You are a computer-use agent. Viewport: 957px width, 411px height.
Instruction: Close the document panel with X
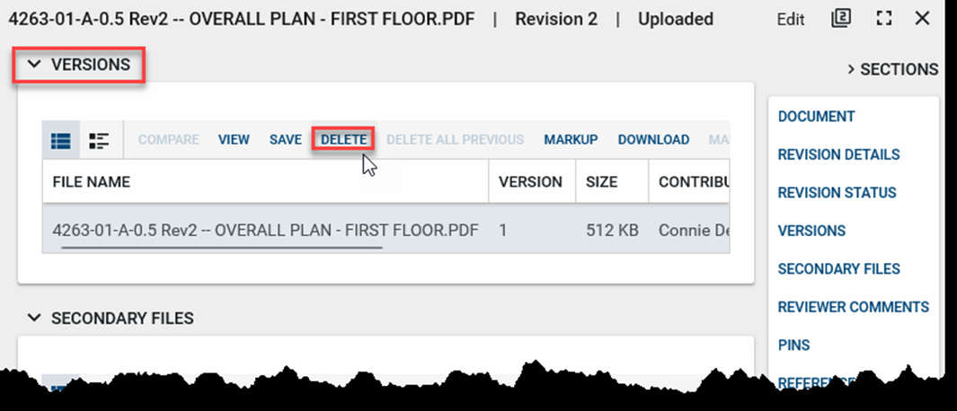point(922,19)
